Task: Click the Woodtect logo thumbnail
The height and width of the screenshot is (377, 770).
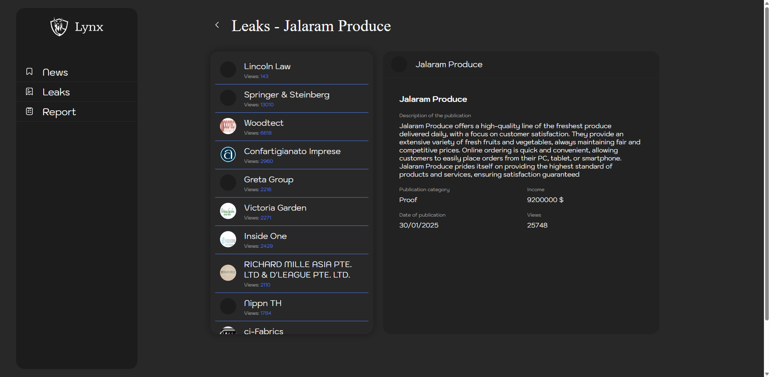Action: point(228,126)
